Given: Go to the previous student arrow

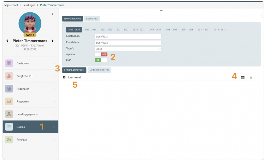Looking at the screenshot, I should 7,41.
